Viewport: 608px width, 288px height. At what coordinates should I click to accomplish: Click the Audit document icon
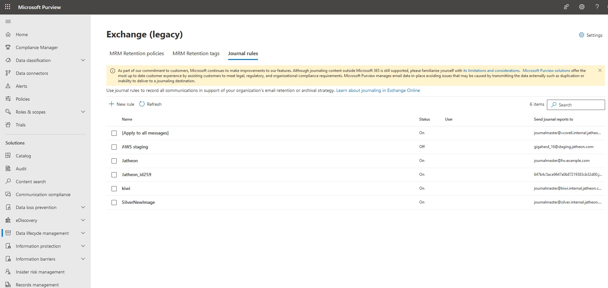(8, 169)
